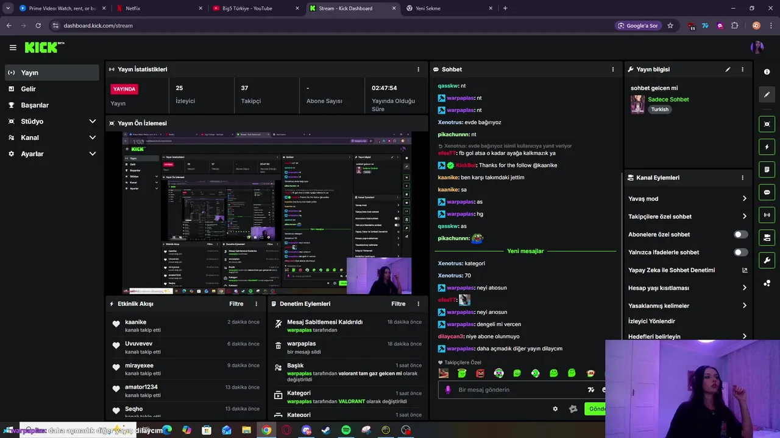Open a new browser tab with plus
The image size is (780, 438).
pyautogui.click(x=505, y=9)
